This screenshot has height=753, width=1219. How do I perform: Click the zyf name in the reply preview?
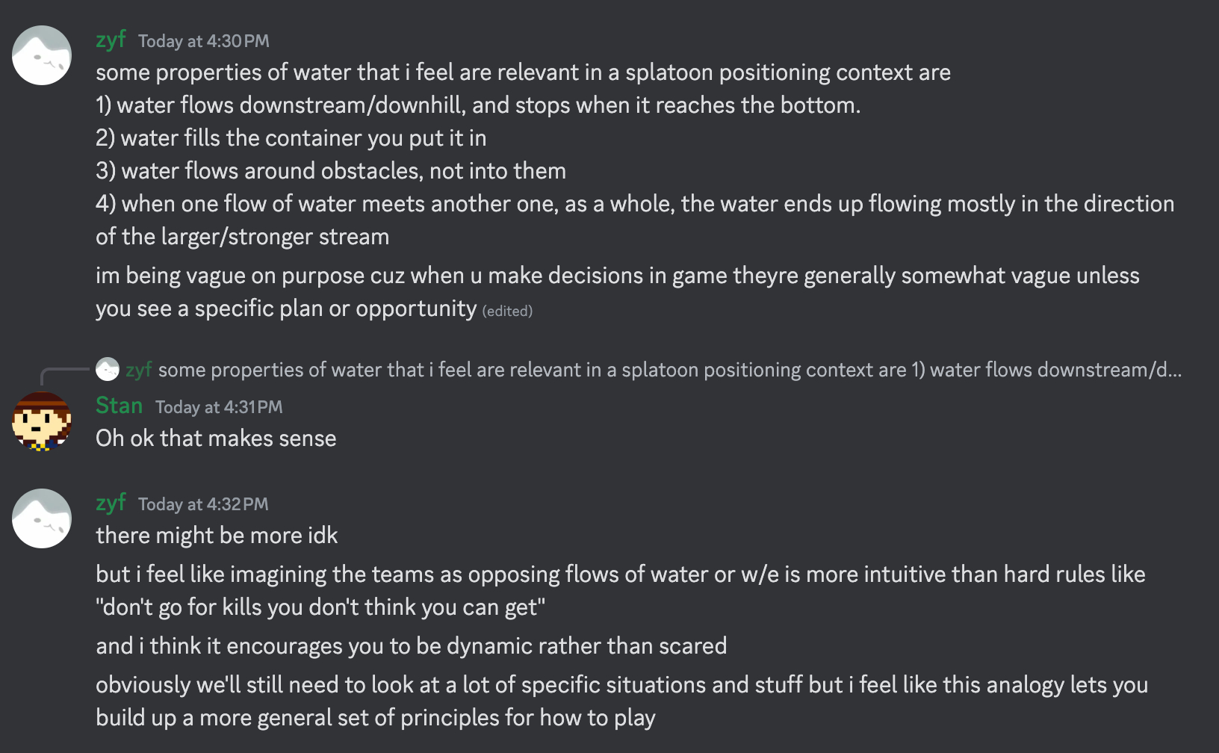click(x=139, y=370)
